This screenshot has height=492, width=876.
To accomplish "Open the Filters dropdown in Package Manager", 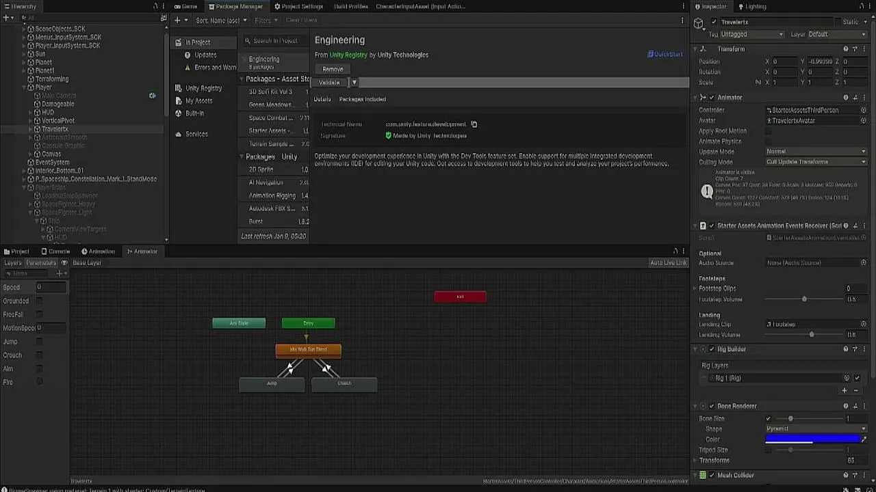I will pyautogui.click(x=265, y=20).
